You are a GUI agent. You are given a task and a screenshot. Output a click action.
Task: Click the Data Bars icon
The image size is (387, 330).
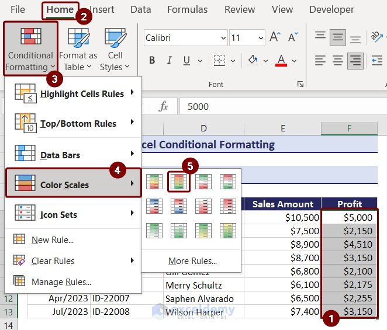click(x=25, y=153)
